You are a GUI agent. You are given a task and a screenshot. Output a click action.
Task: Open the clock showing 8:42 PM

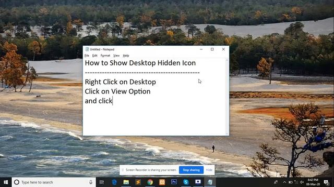tap(313, 182)
